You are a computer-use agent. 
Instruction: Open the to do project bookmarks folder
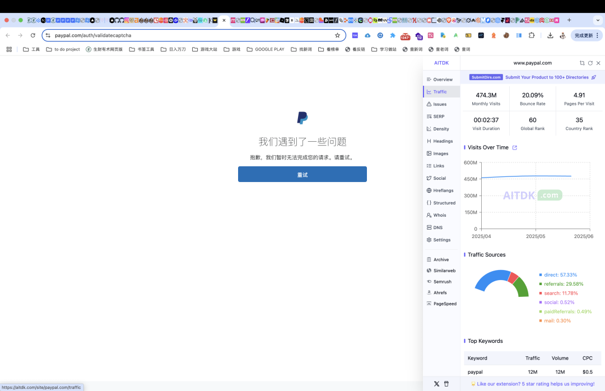(63, 49)
